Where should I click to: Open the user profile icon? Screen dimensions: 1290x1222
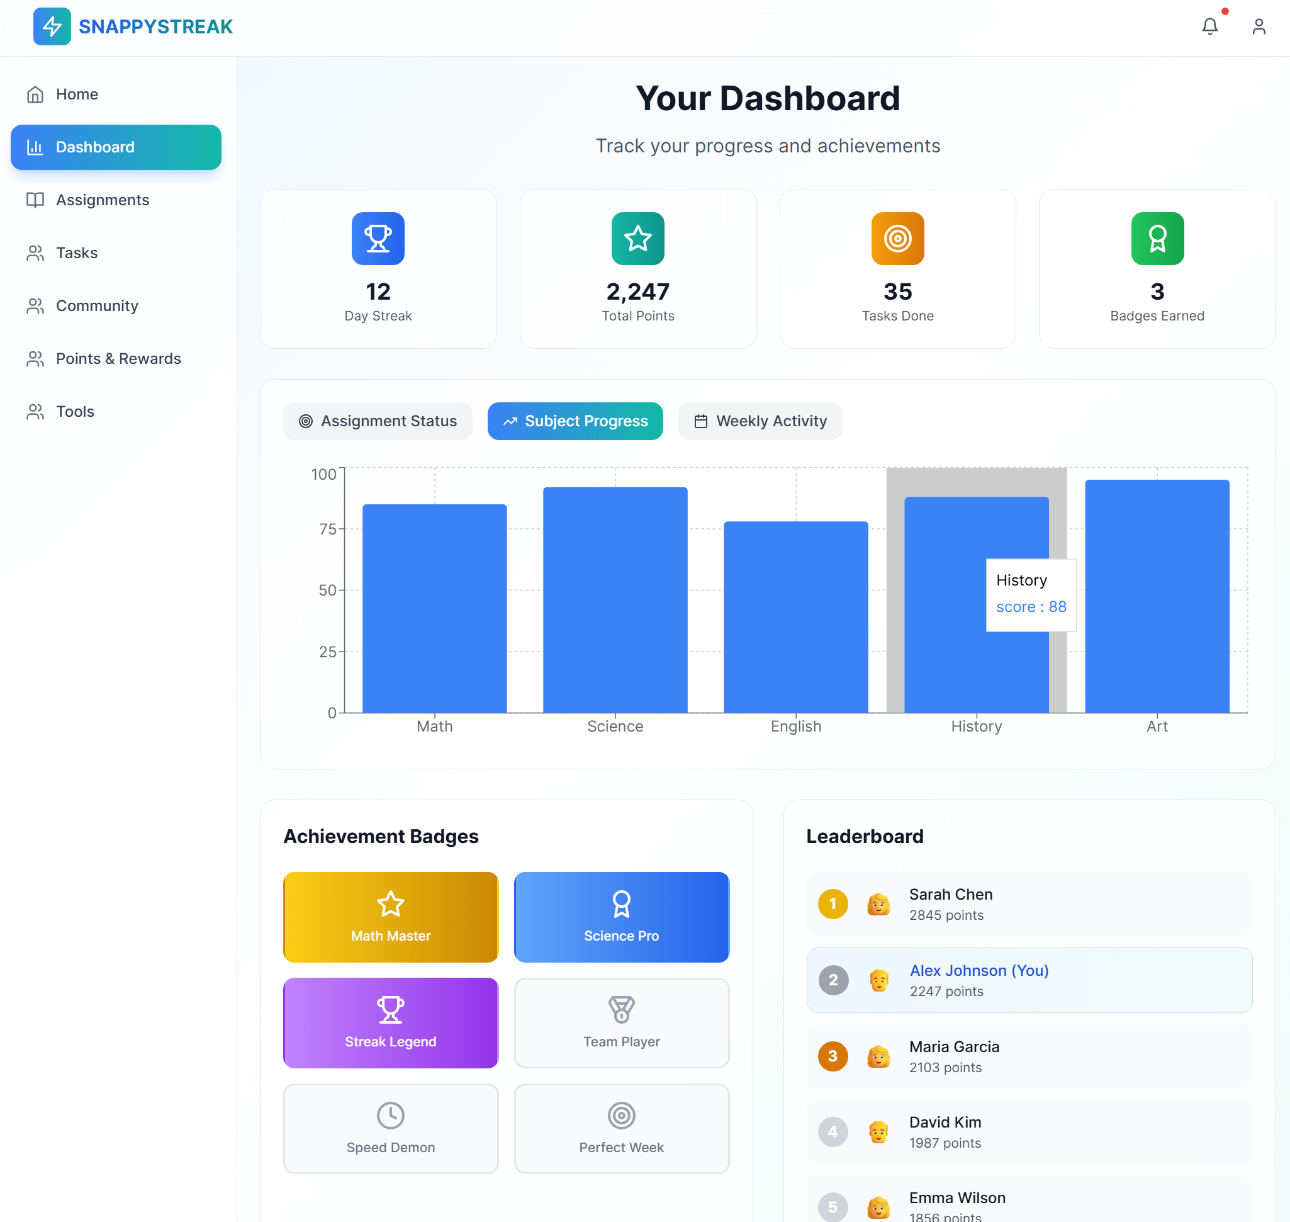1258,26
